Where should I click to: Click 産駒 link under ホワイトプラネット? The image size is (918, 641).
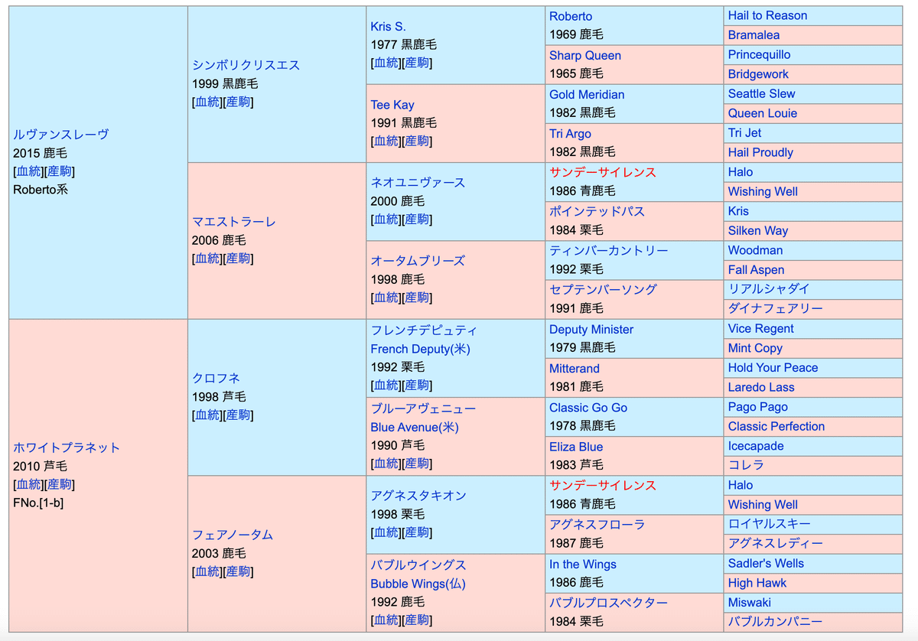pyautogui.click(x=59, y=484)
